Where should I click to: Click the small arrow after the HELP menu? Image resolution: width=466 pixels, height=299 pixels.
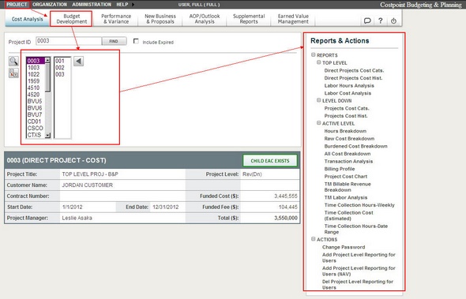pos(133,5)
